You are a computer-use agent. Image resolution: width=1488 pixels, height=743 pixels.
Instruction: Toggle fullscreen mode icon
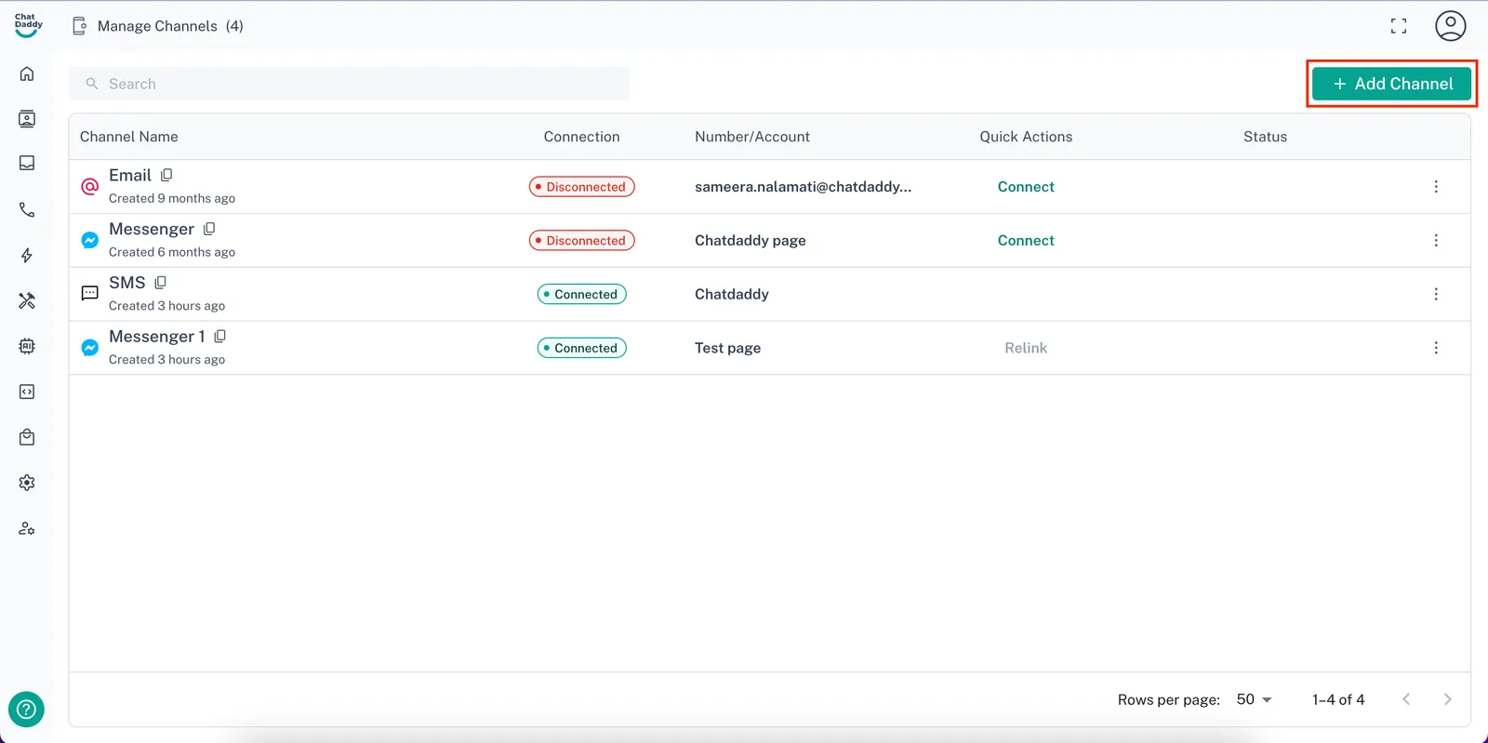tap(1398, 26)
